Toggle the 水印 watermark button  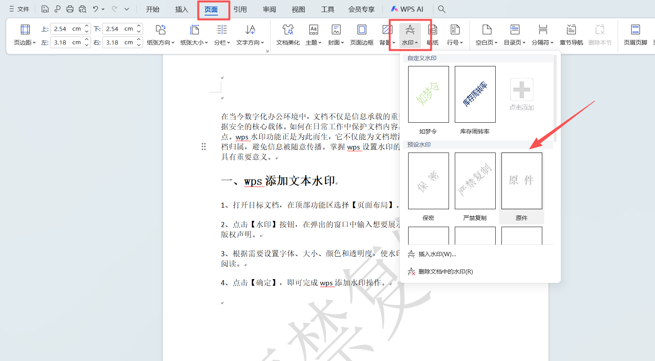pyautogui.click(x=410, y=35)
